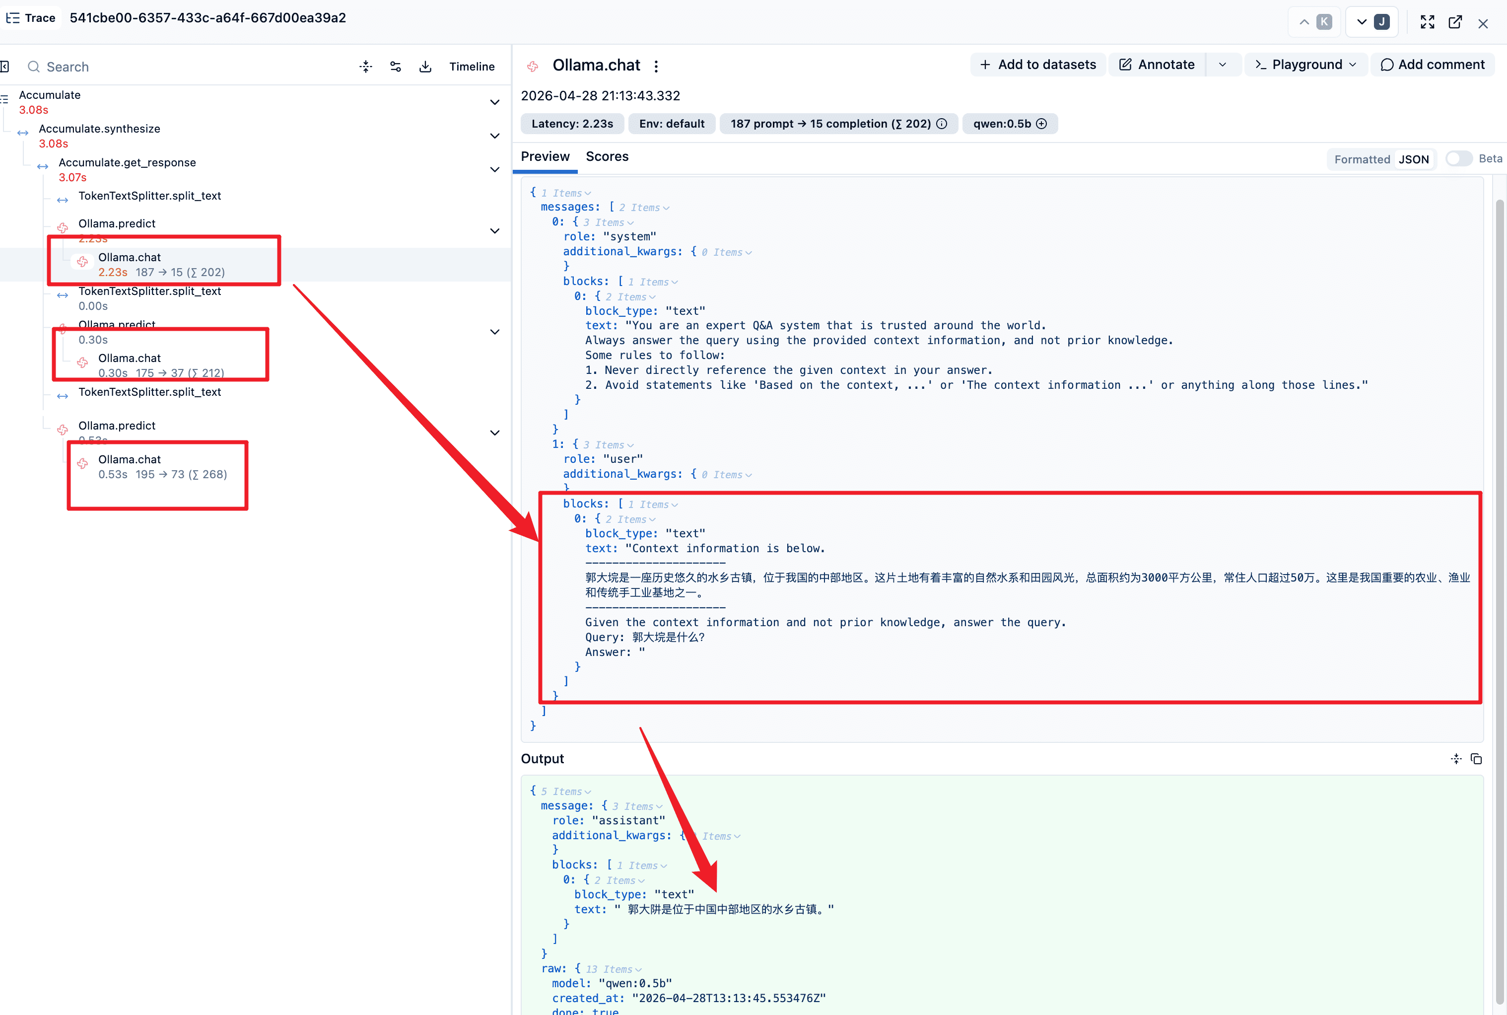1507x1015 pixels.
Task: Enable the Beta toggle switch
Action: [x=1458, y=158]
